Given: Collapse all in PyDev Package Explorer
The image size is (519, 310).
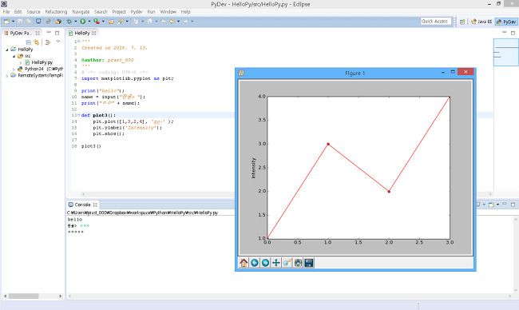Looking at the screenshot, I should [29, 42].
